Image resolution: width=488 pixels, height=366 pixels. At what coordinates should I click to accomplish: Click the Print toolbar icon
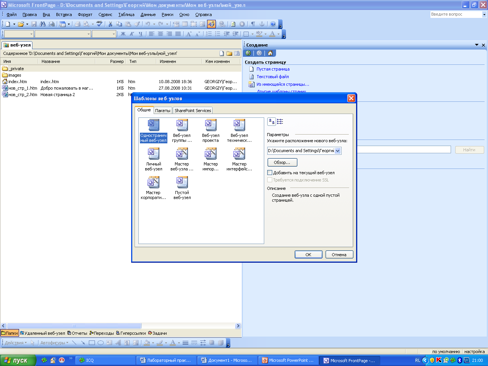[77, 24]
